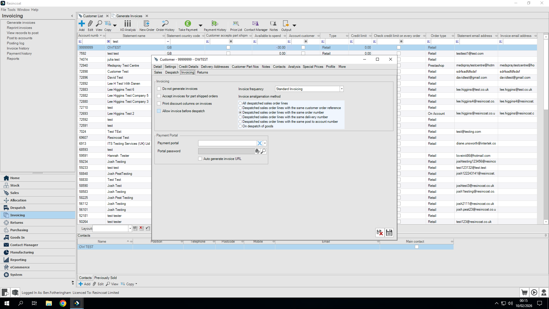Click the save disk icon in customer dialog
Screen dimensions: 549x309
pyautogui.click(x=389, y=233)
